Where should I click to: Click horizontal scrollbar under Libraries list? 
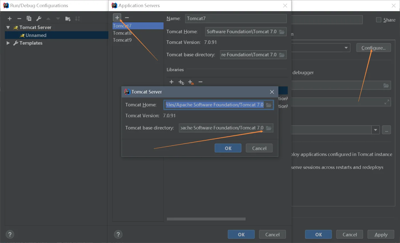click(x=206, y=219)
